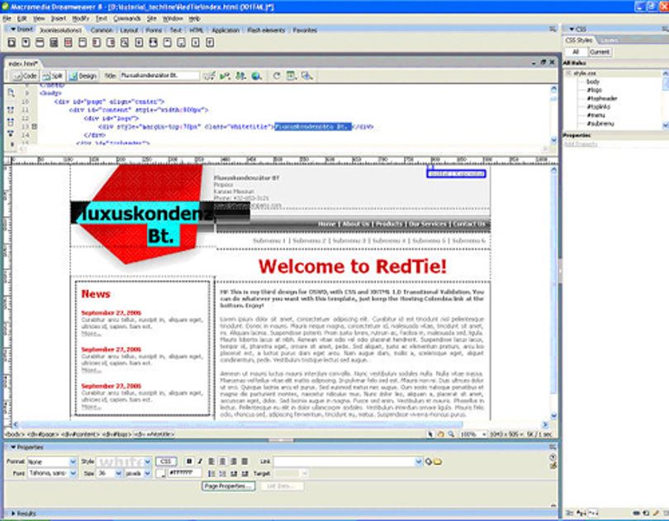Switch to the Layout insert tab
Image resolution: width=669 pixels, height=521 pixels.
129,31
